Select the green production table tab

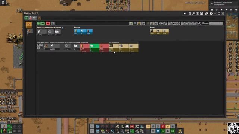(x=26, y=18)
